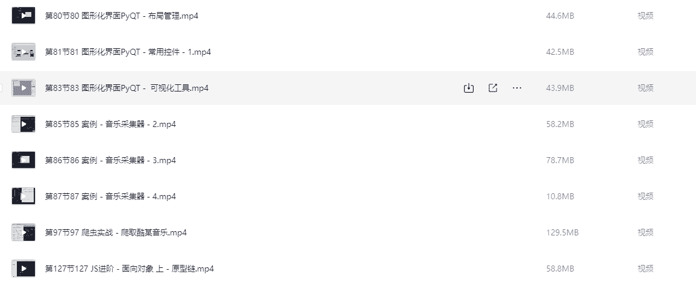Image resolution: width=696 pixels, height=289 pixels.
Task: Click the thumbnail icon of 音乐采集器 - 4
Action: (x=24, y=196)
